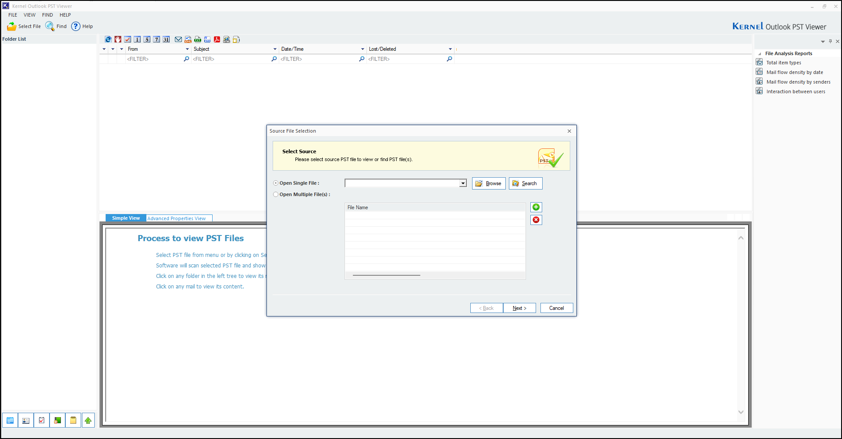Open the Tasks clipboard icon
This screenshot has height=439, width=842.
click(42, 420)
